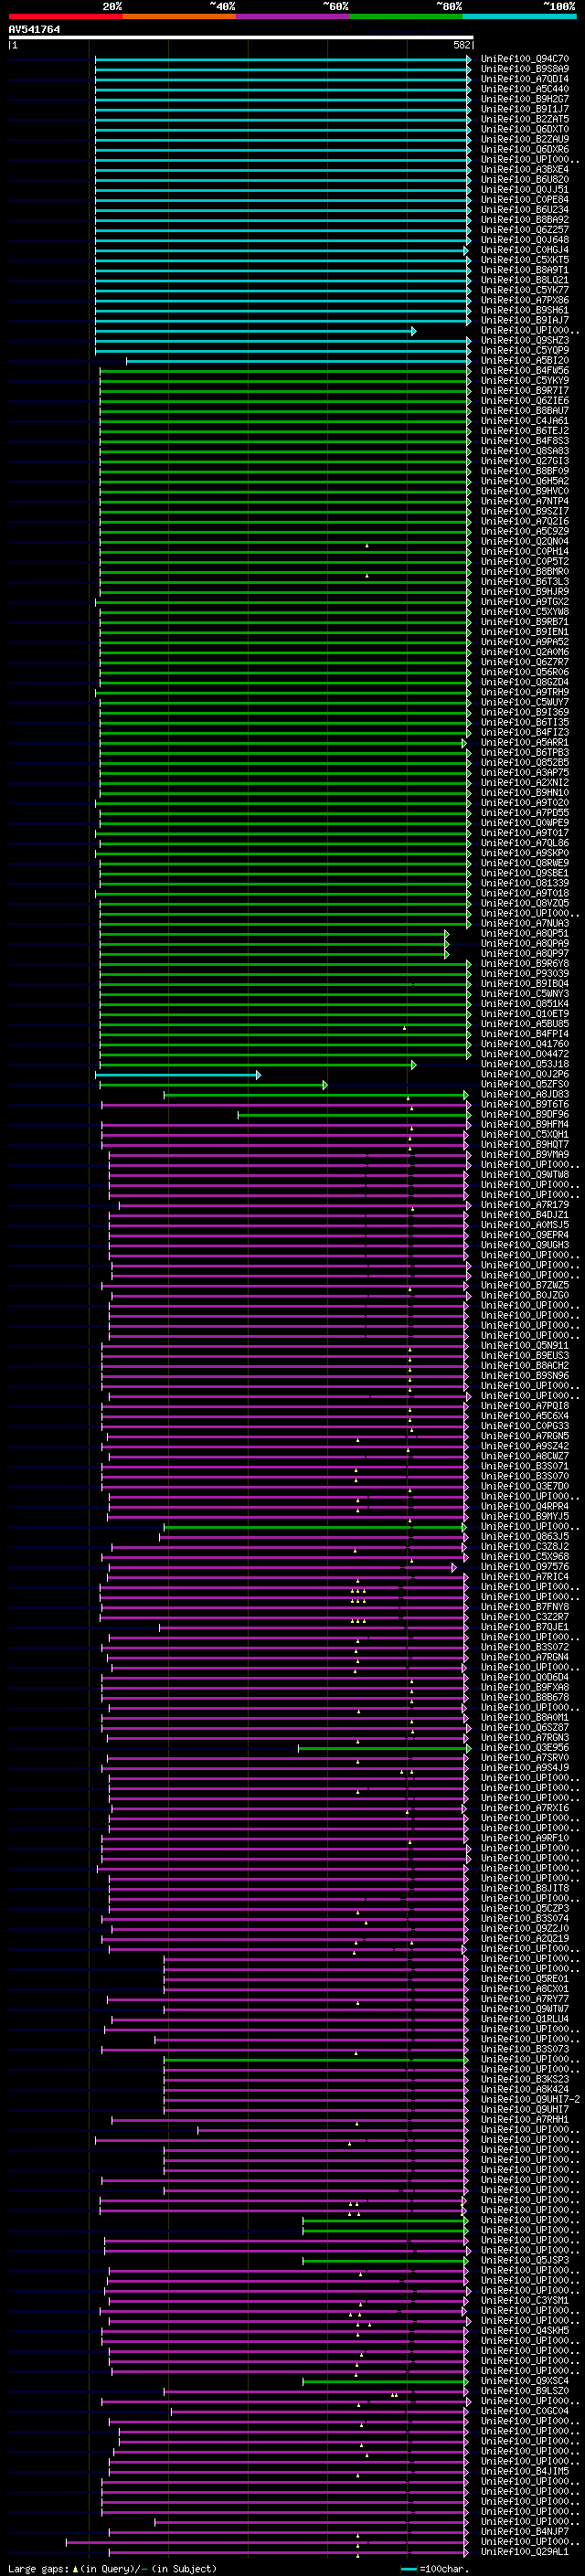This screenshot has width=585, height=2576.
Task: Choose alignment row UniRef100_Q2QN04
Action: pyautogui.click(x=525, y=541)
